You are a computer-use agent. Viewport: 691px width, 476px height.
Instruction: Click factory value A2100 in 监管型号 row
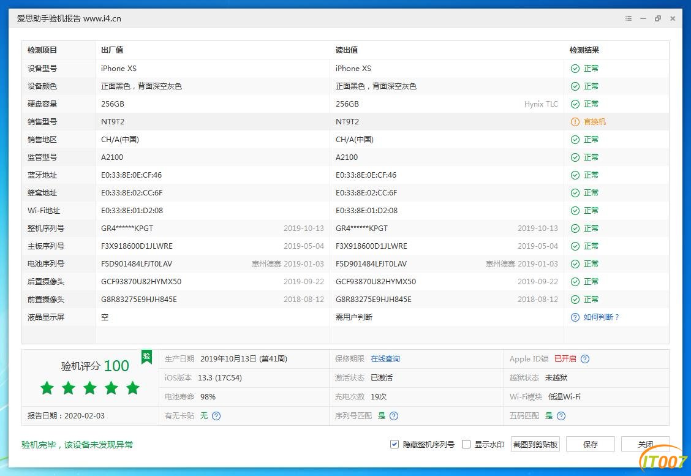point(112,157)
